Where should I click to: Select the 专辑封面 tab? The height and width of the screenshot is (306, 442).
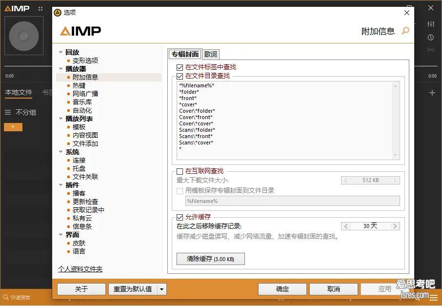[185, 54]
